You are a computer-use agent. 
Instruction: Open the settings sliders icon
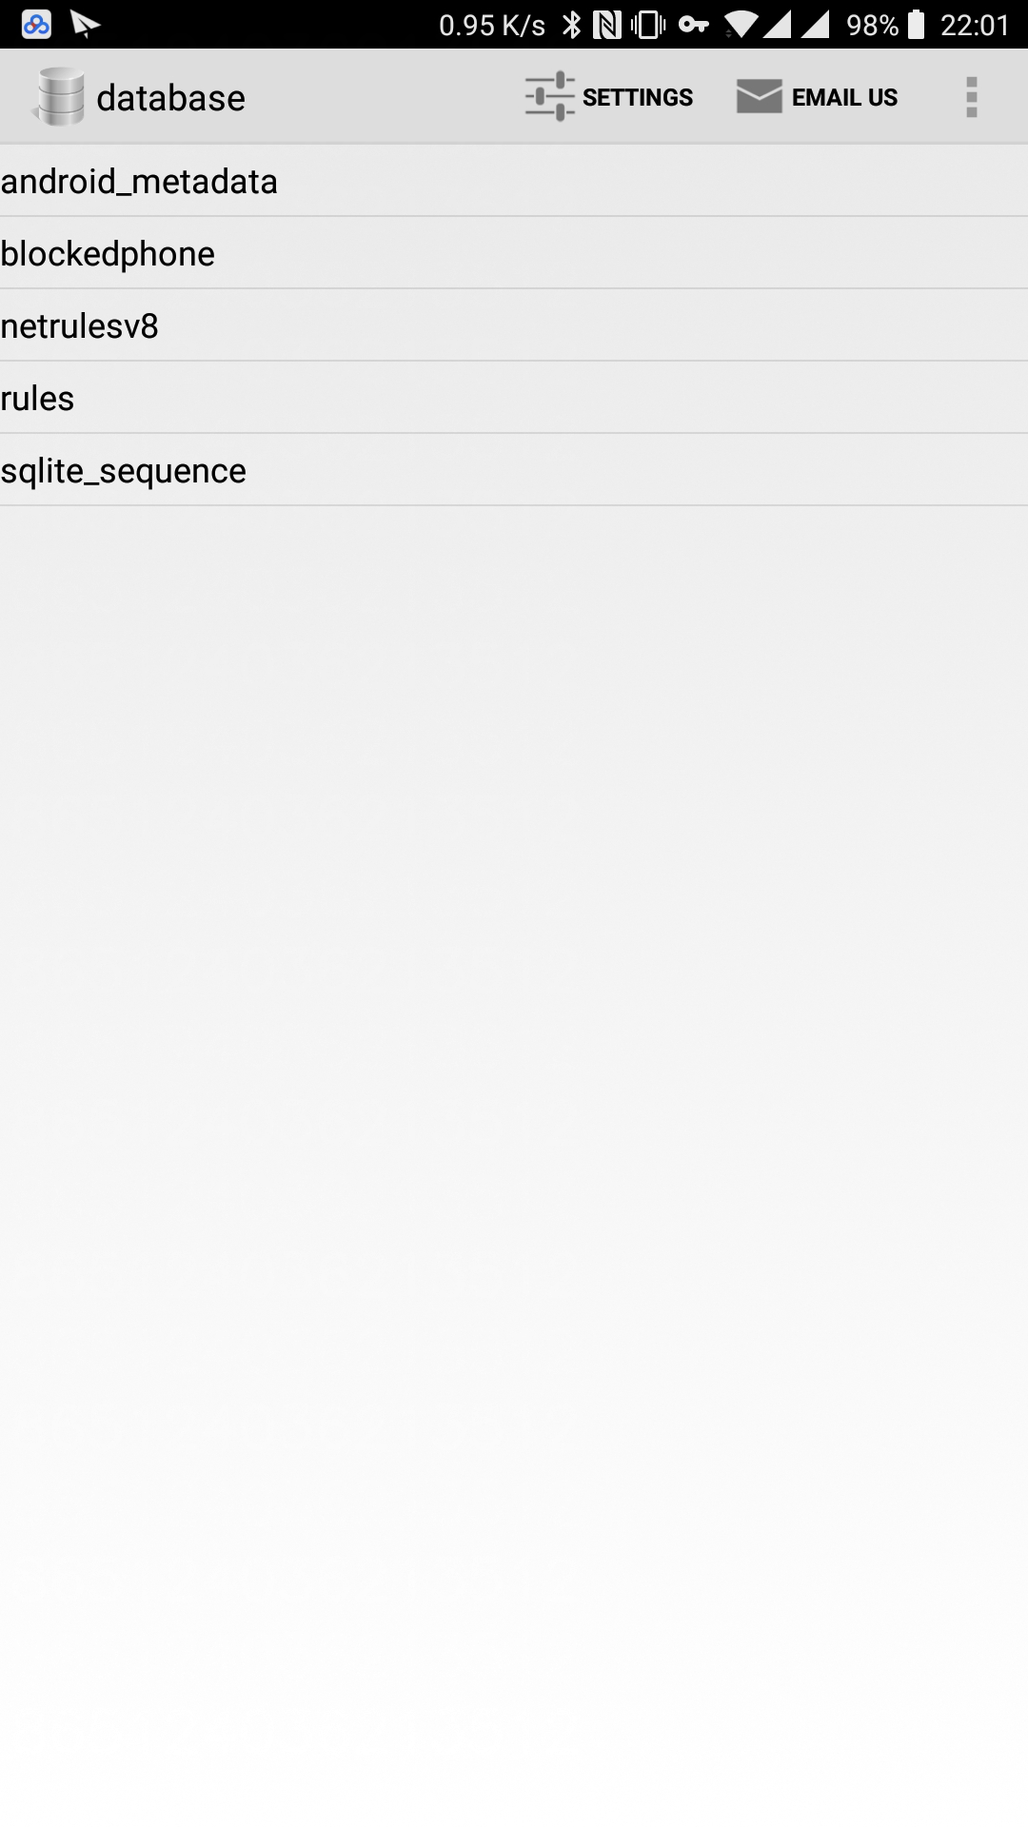[x=550, y=96]
